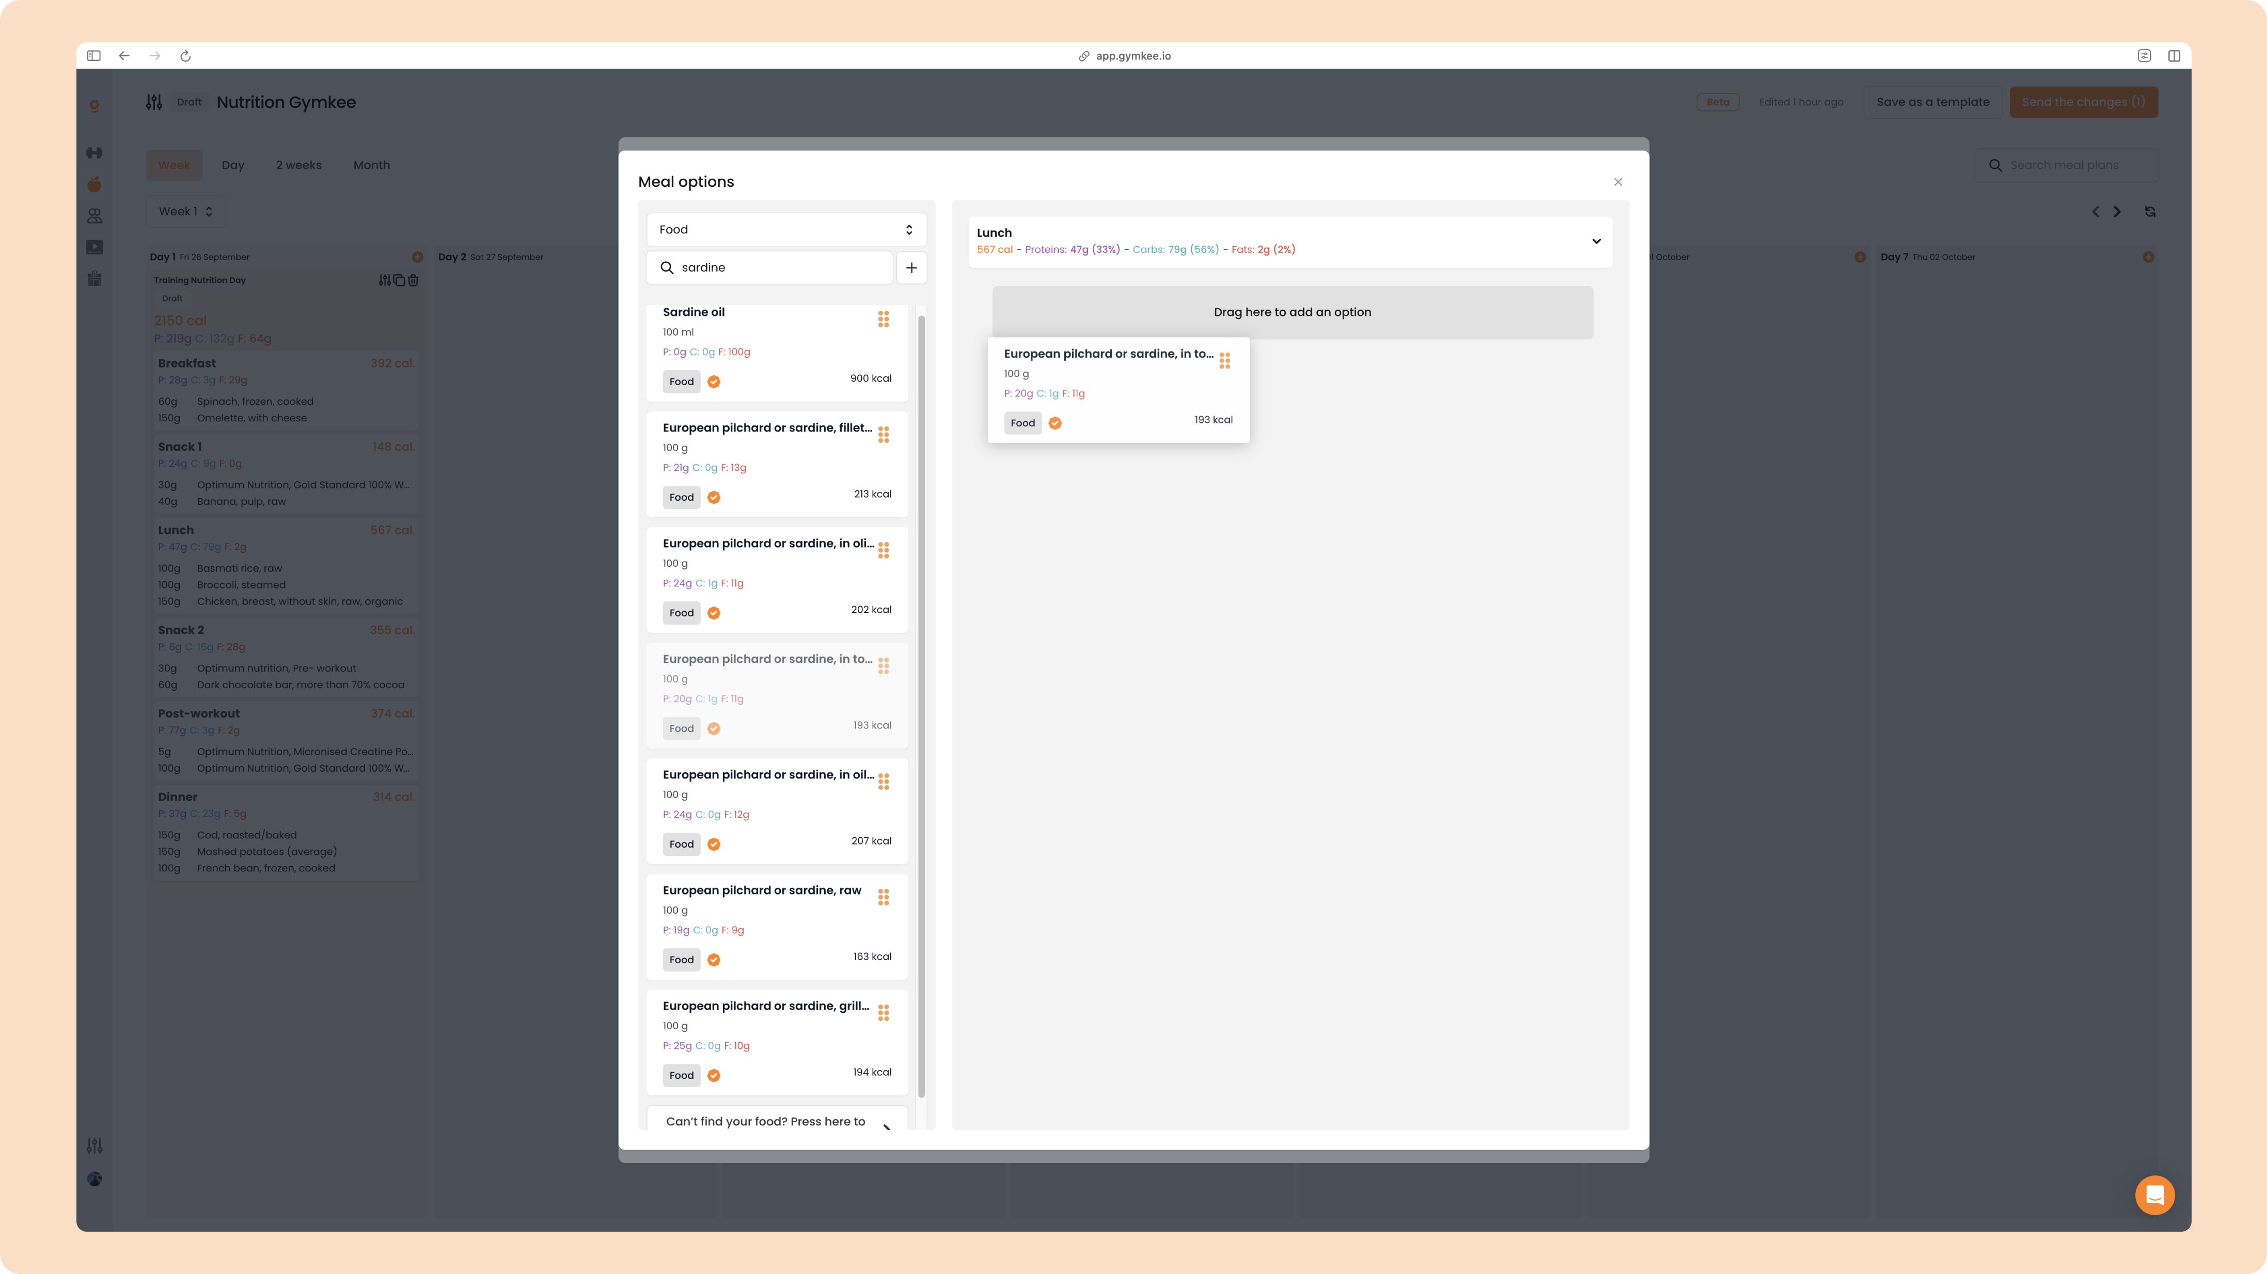Click the plus button next to search
This screenshot has height=1274, width=2267.
click(x=912, y=267)
